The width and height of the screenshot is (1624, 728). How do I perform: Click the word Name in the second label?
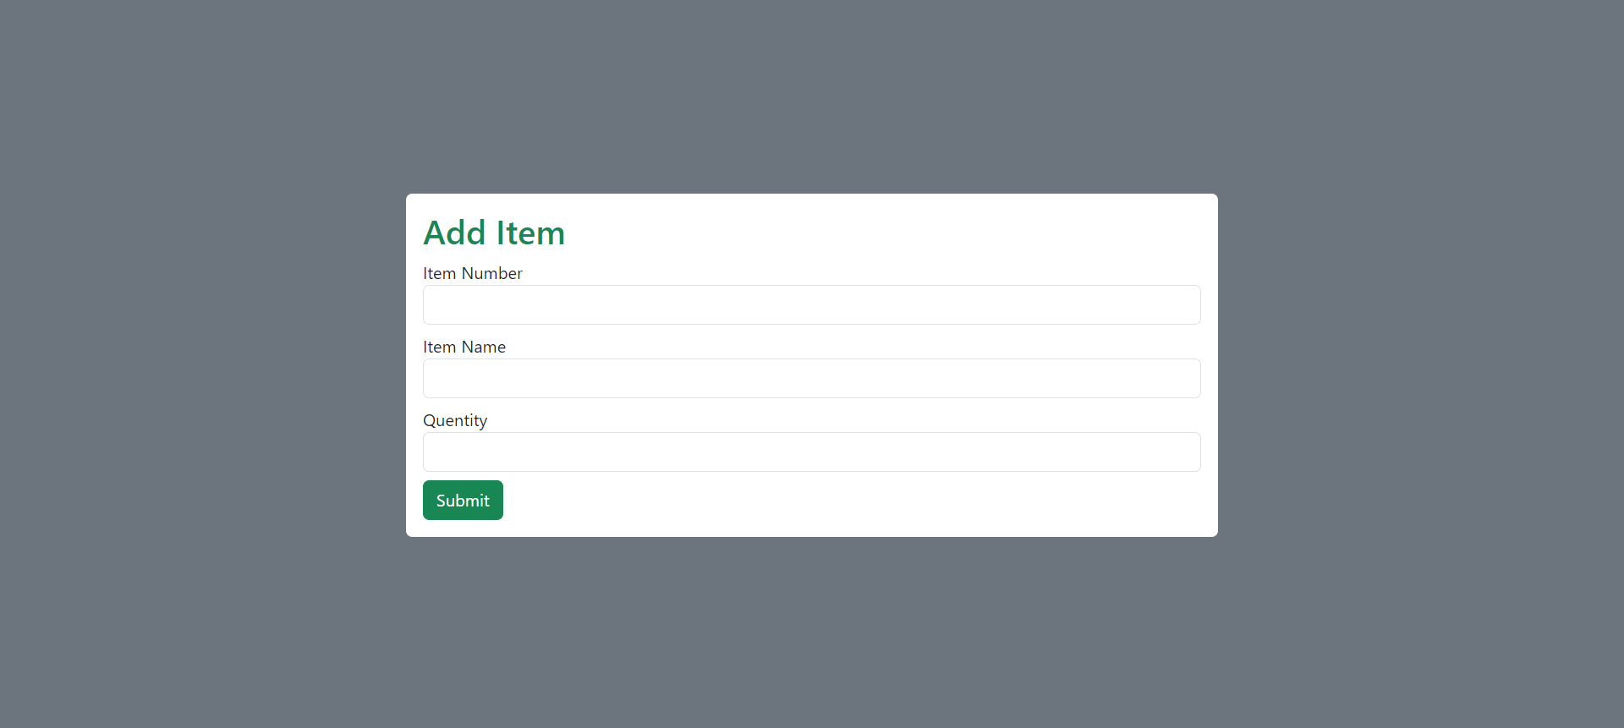coord(484,347)
